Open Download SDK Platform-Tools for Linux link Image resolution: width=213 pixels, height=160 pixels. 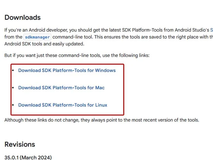click(63, 105)
